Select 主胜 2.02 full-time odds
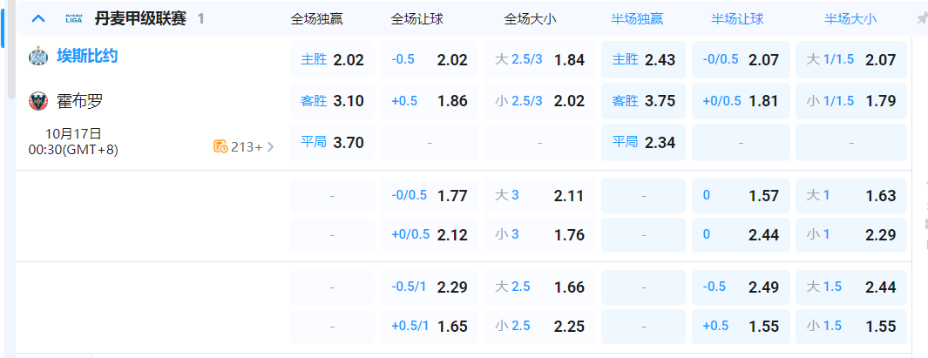928x358 pixels. pos(332,60)
